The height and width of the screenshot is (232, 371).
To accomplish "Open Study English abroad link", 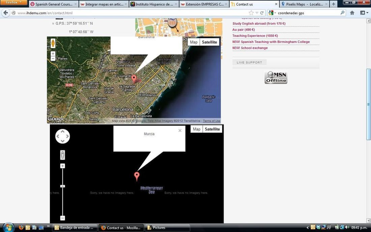I will tap(259, 23).
